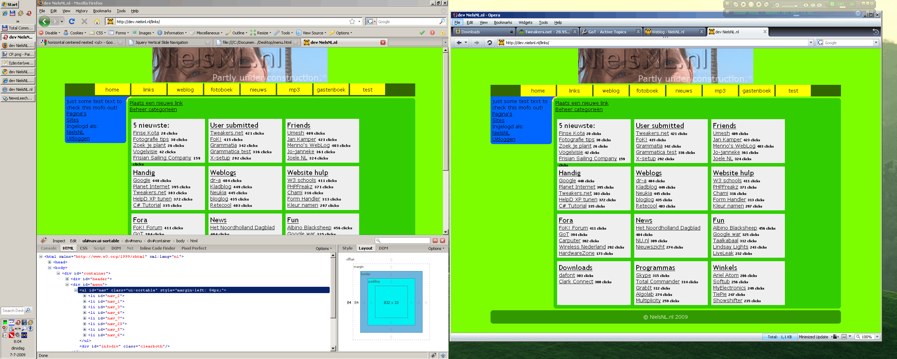Open Firebug main panel Options dropdown

tap(323, 249)
